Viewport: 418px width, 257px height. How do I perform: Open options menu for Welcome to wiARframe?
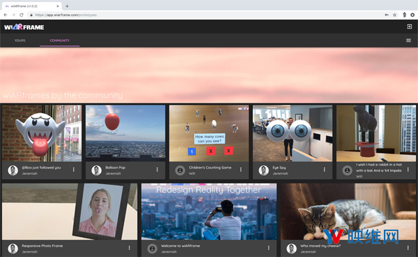coord(268,248)
